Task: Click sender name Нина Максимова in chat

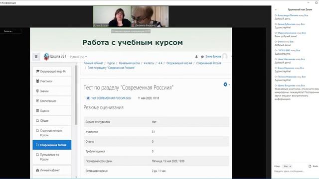Action: point(287,59)
